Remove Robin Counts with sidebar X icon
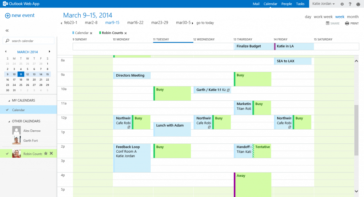This screenshot has height=197, width=364. coord(51,153)
